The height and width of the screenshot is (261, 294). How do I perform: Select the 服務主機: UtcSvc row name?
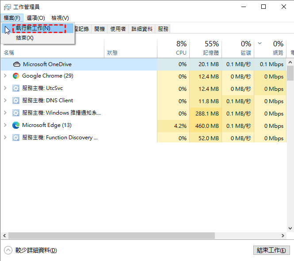coord(42,88)
